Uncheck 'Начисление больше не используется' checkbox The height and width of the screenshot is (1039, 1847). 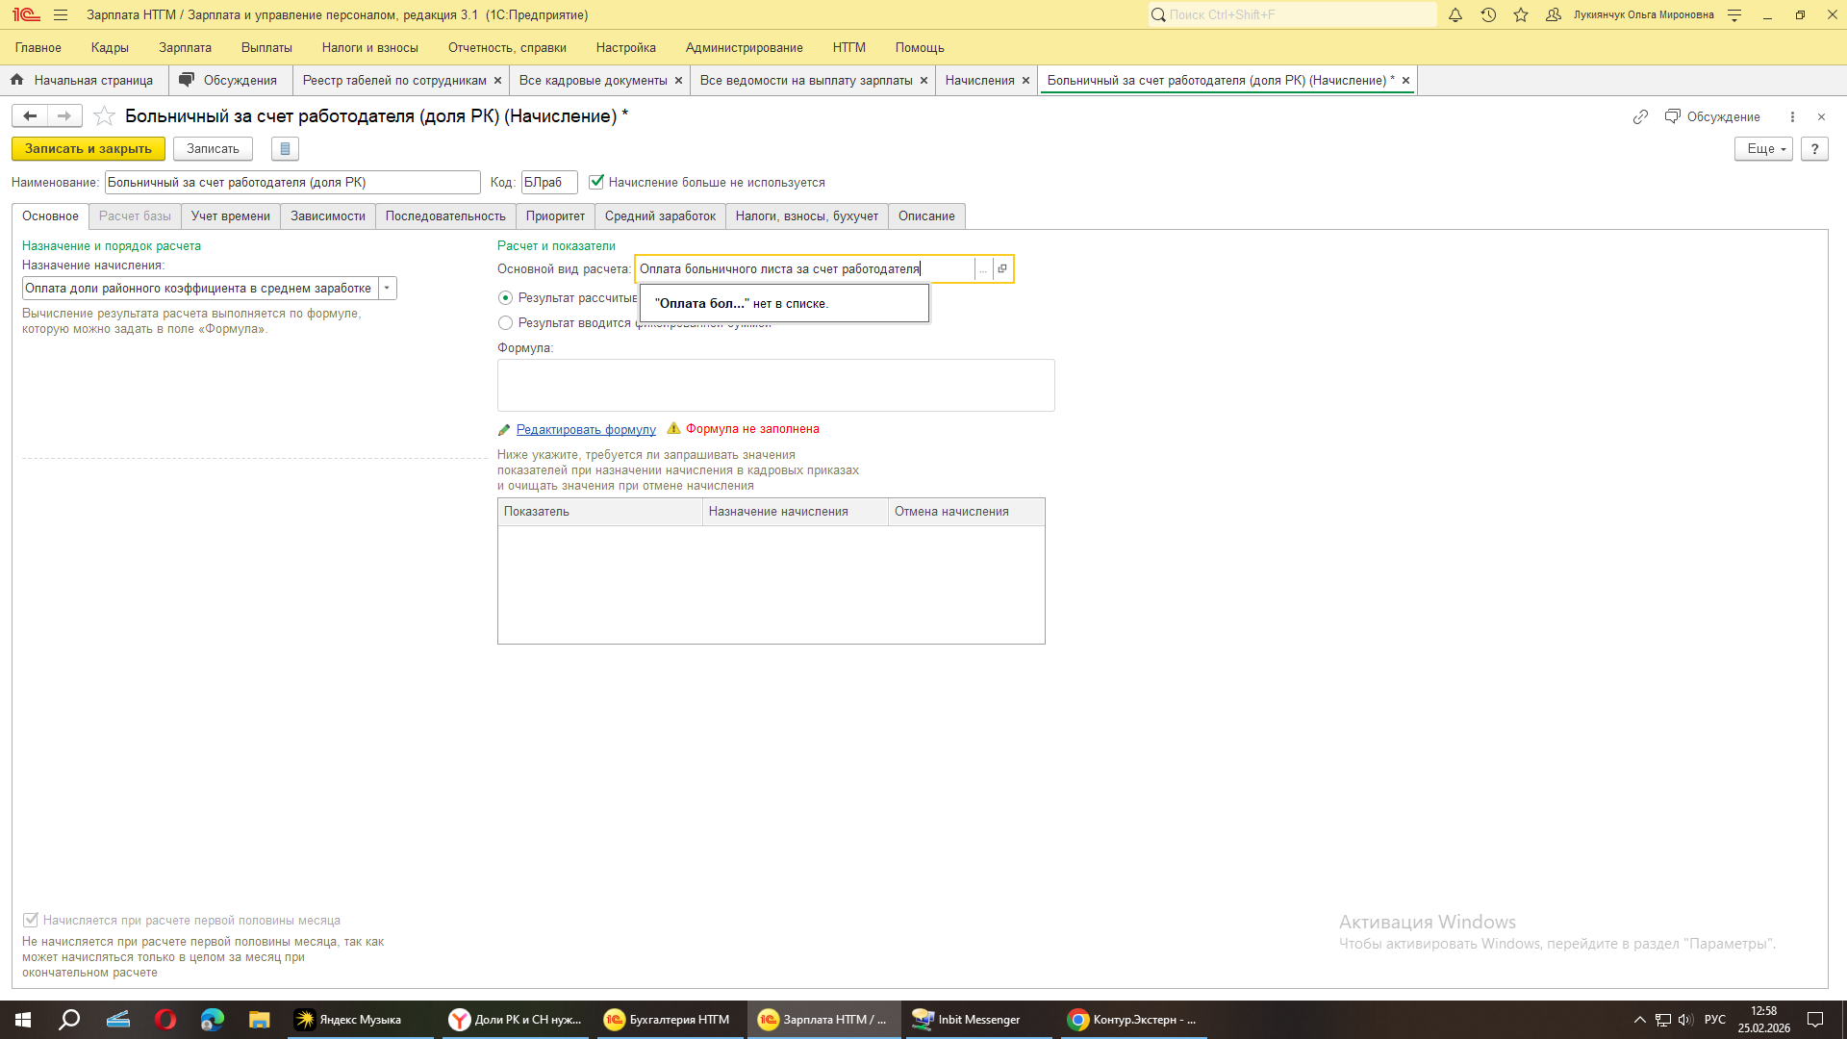coord(596,182)
